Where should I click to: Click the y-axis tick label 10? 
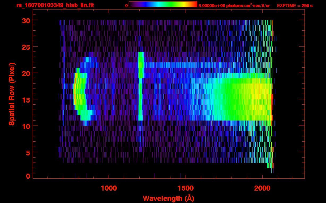tap(26, 126)
